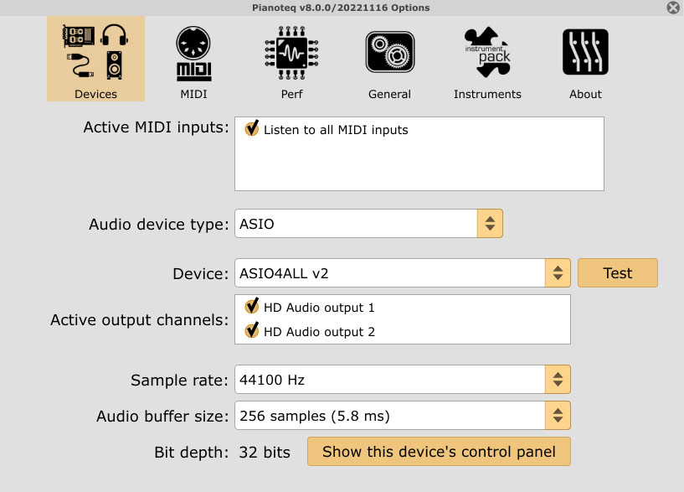Disable HD Audio output 2 channel
This screenshot has width=684, height=492.
(x=252, y=331)
